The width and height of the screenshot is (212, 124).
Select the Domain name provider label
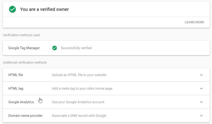pyautogui.click(x=25, y=116)
